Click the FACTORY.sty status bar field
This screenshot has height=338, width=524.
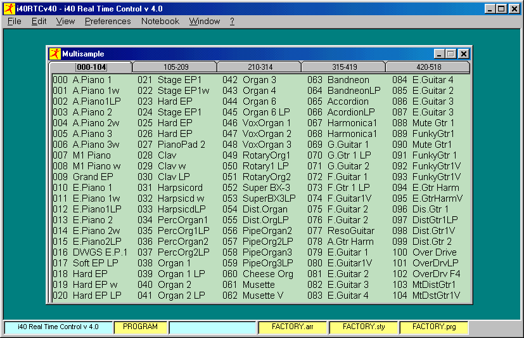coord(363,327)
